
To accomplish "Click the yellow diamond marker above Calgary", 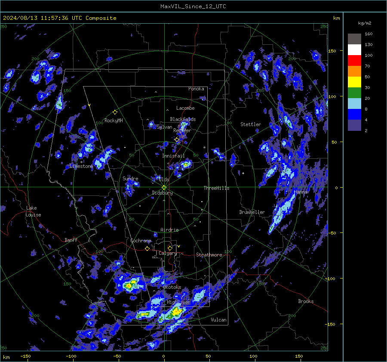I will 170,248.
